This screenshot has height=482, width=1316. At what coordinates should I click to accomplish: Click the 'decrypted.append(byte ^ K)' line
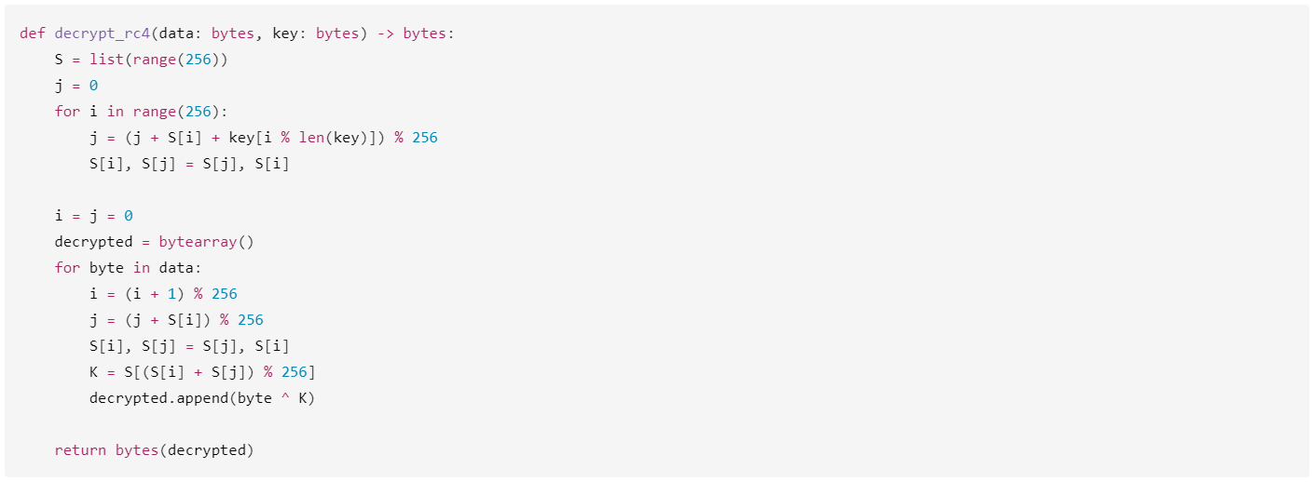pyautogui.click(x=202, y=398)
